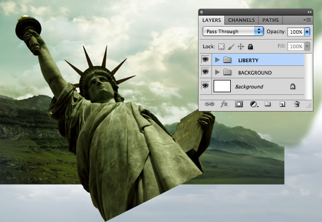Click the Opacity value field
Viewport: 322px width, 222px height.
click(296, 32)
